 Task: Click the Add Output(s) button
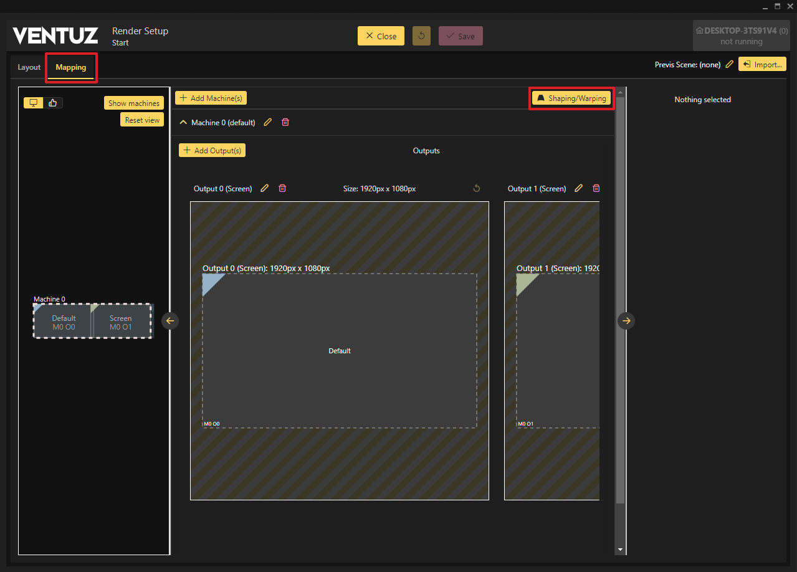[212, 150]
